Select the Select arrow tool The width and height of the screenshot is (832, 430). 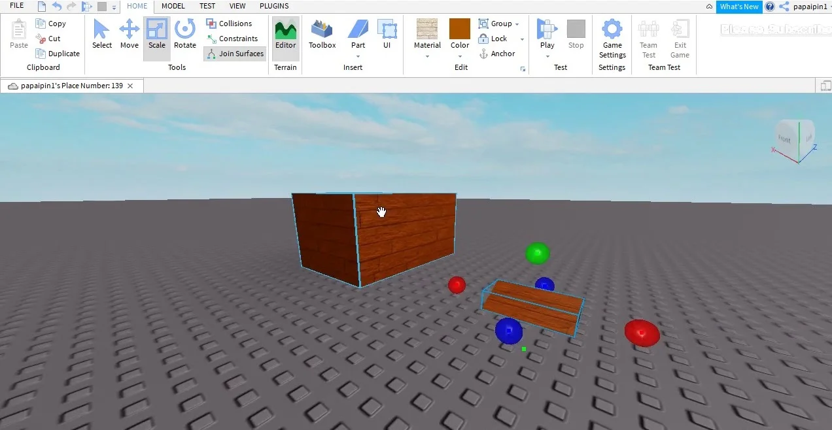[101, 34]
